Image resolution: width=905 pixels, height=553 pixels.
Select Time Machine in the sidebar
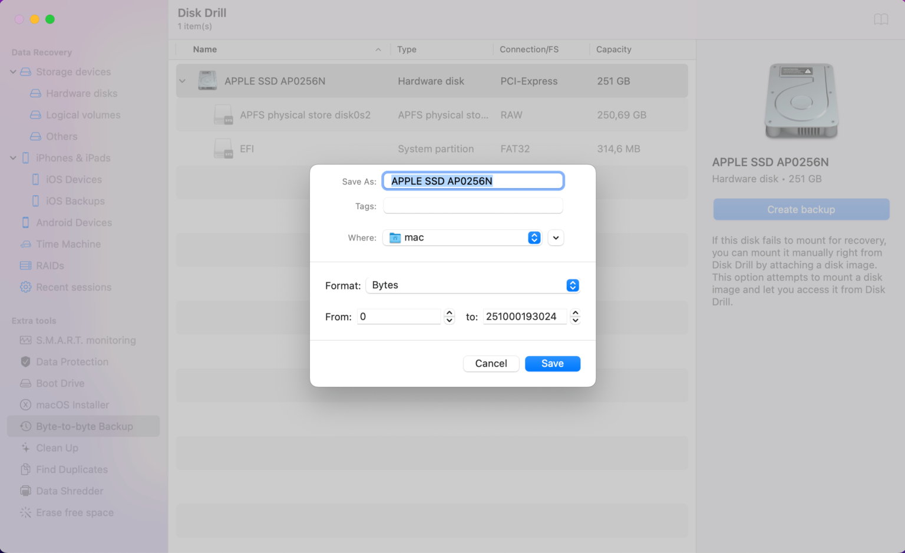pos(68,244)
